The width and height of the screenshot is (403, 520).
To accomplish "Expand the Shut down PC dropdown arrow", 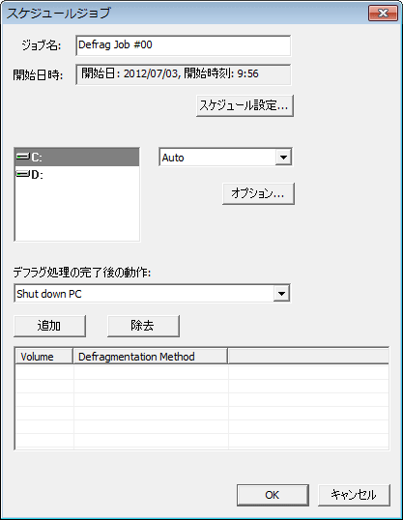I will click(281, 294).
